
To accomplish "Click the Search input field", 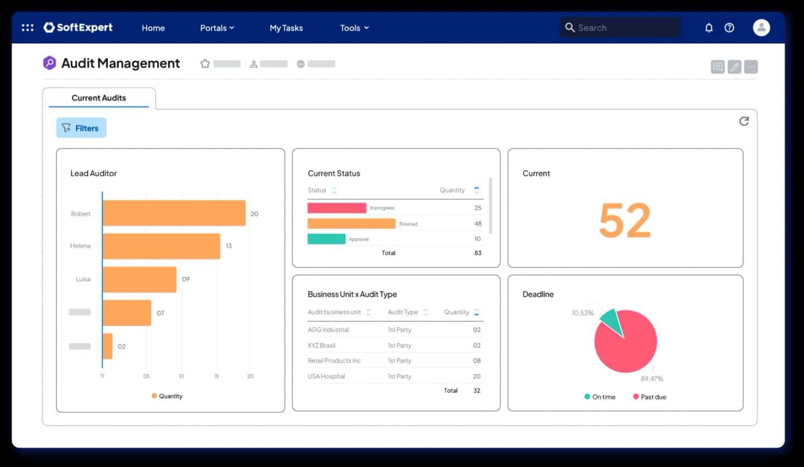I will point(625,27).
